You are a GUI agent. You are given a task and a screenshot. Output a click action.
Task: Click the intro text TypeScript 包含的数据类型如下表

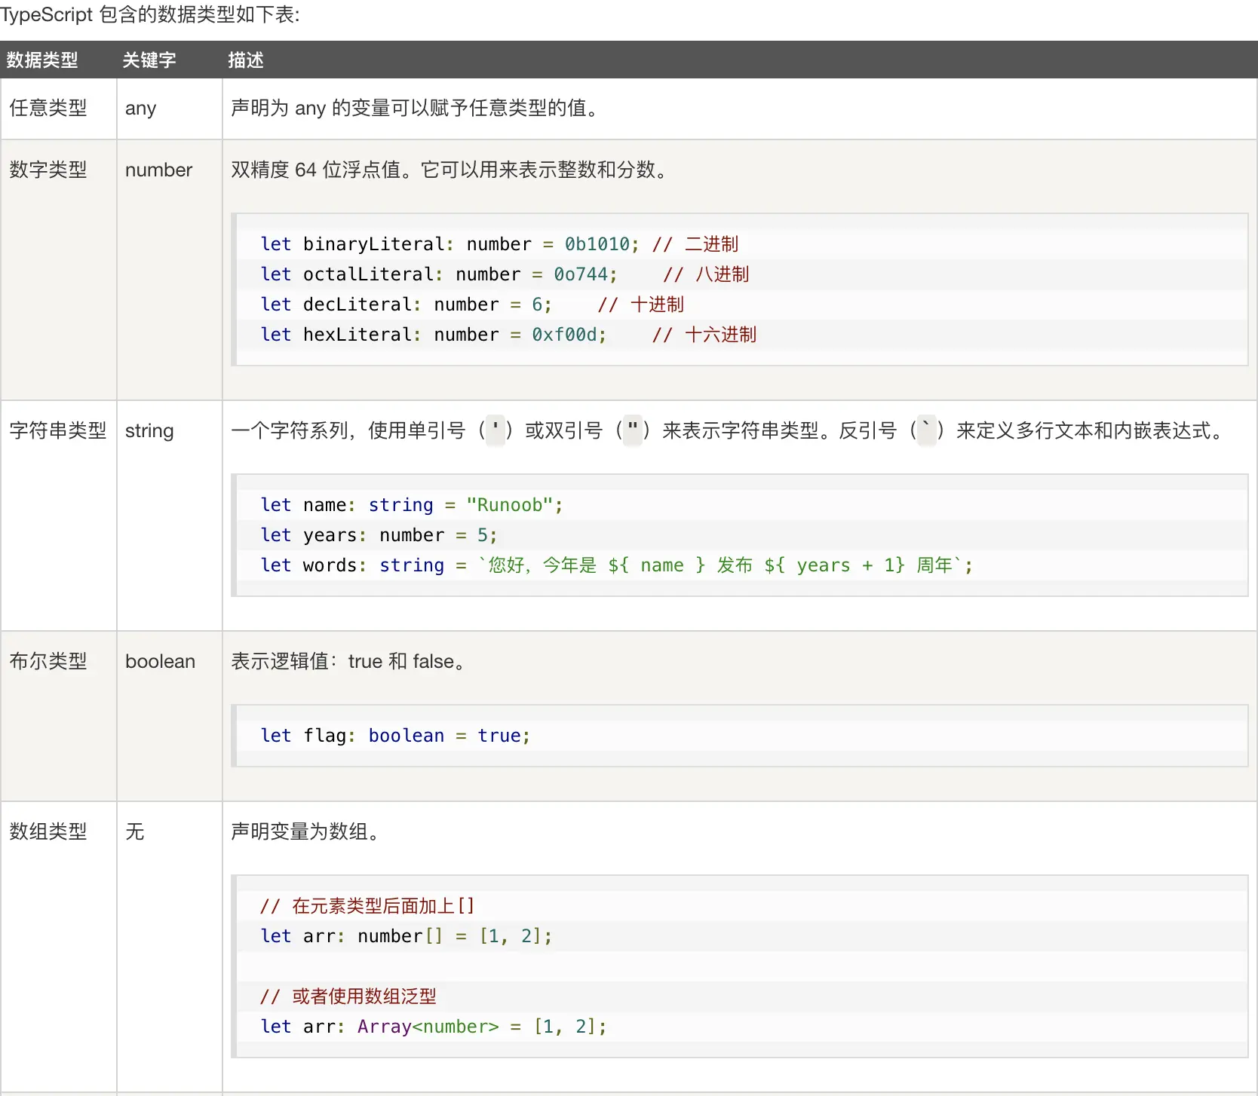150,14
